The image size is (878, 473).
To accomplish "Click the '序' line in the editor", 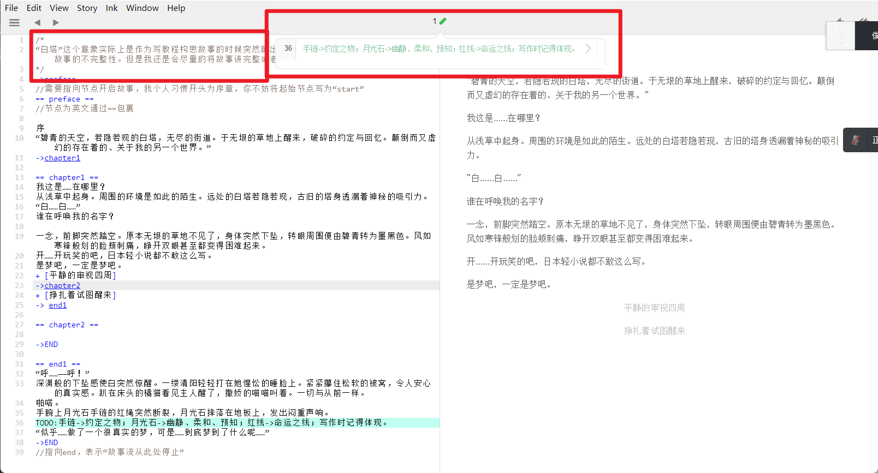I will pos(40,128).
